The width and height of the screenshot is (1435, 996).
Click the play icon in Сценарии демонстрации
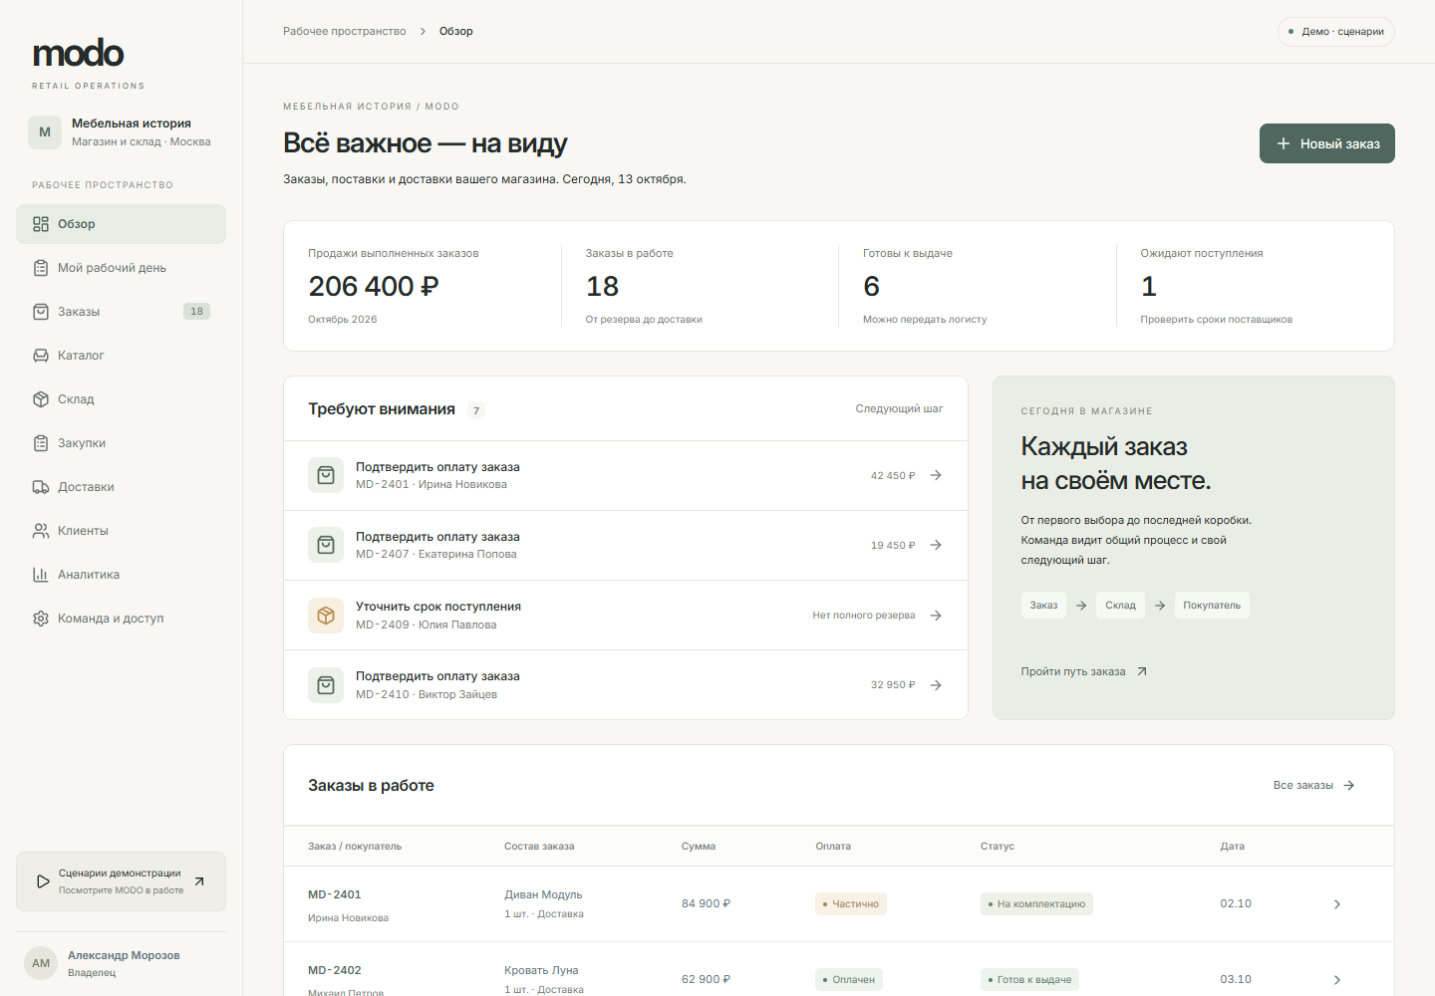[x=43, y=881]
